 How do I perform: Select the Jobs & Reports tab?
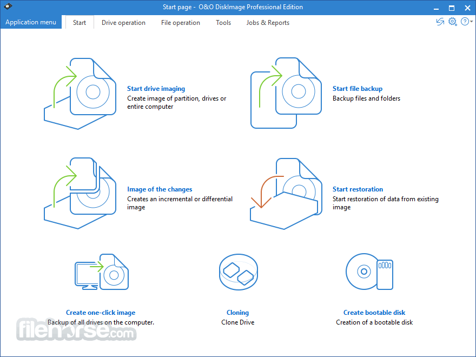(x=268, y=22)
